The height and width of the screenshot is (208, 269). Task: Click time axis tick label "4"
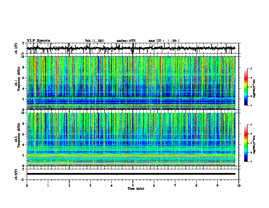pyautogui.click(x=112, y=186)
